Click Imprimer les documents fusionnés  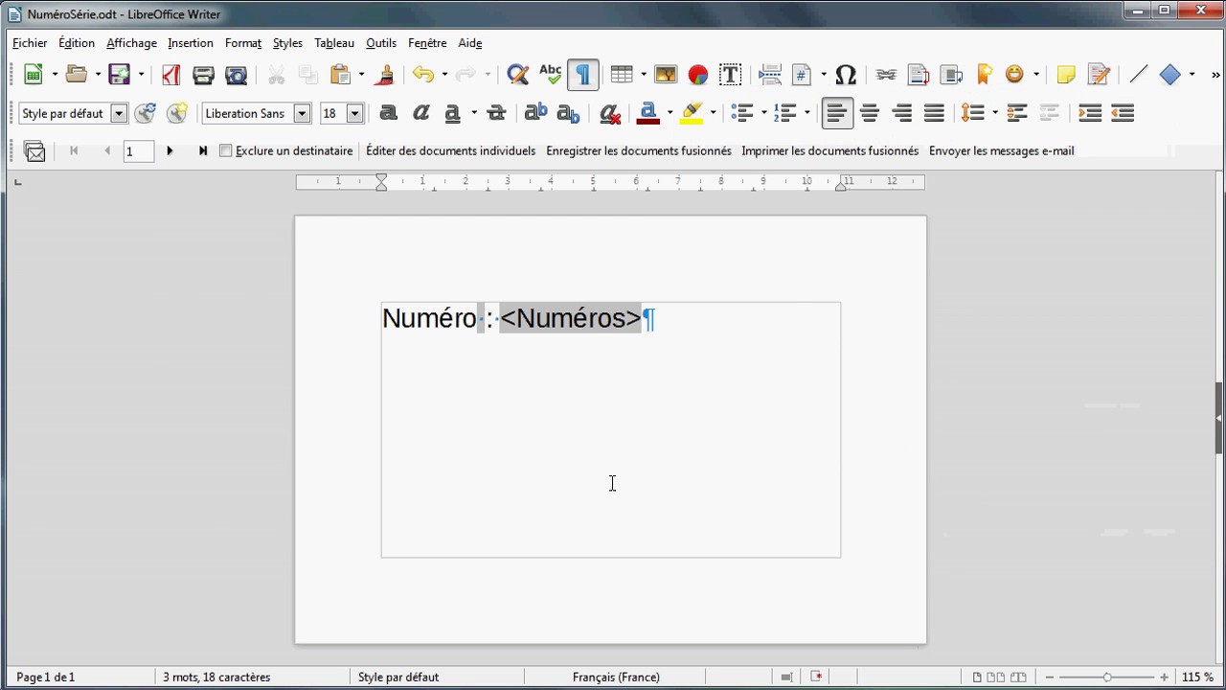coord(829,150)
